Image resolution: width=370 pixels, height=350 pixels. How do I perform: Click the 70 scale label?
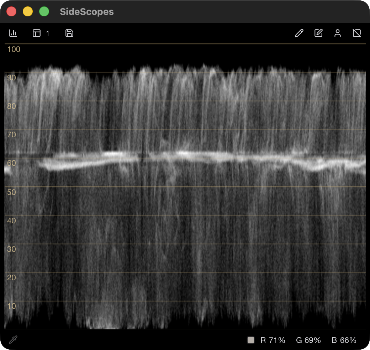tap(11, 135)
